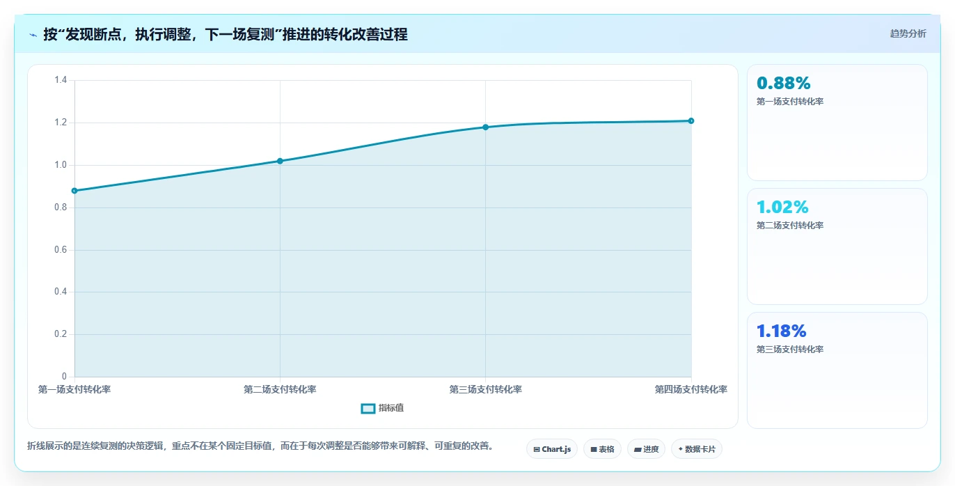Click the 第三场支付转化率 data point at 1.18
Image resolution: width=955 pixels, height=486 pixels.
pos(486,127)
